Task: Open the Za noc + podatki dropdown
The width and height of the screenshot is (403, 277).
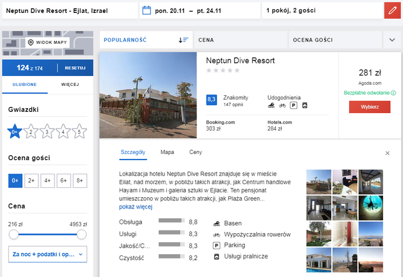Action: (x=48, y=254)
